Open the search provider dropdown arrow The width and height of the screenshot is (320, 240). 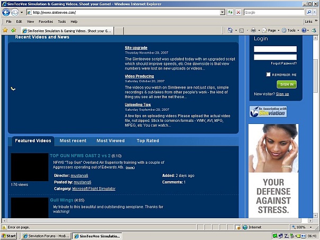coord(315,12)
